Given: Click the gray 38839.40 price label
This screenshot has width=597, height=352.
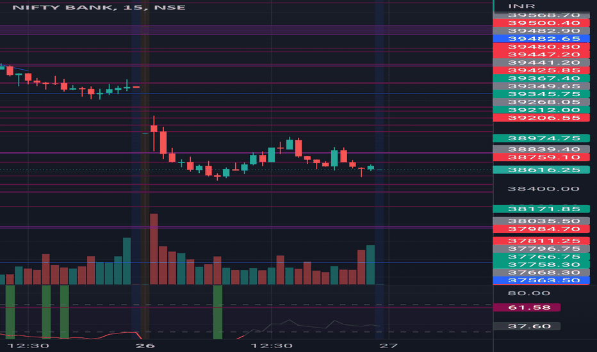Looking at the screenshot, I should pos(541,149).
